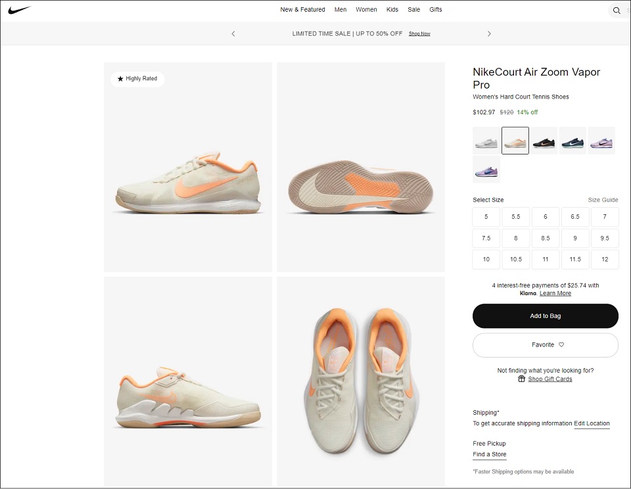Choose the black shoe colorway
Screen dimensions: 631x489
pos(544,141)
